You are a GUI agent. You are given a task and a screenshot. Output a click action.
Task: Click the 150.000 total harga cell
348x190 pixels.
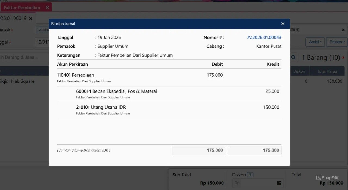(334, 81)
